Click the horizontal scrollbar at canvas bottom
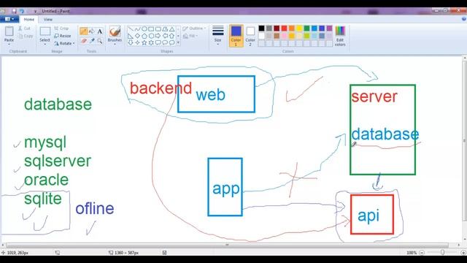The image size is (467, 263). tap(227, 245)
